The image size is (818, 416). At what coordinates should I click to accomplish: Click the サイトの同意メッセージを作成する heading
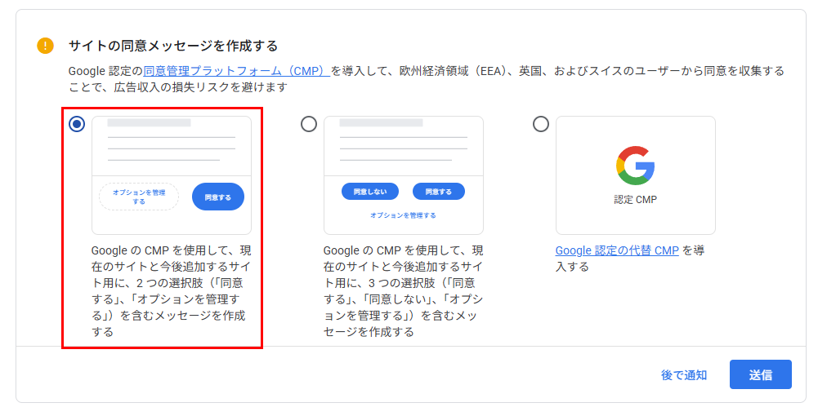pyautogui.click(x=173, y=46)
